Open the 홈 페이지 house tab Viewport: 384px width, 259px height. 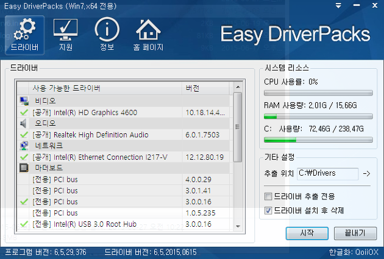[148, 35]
